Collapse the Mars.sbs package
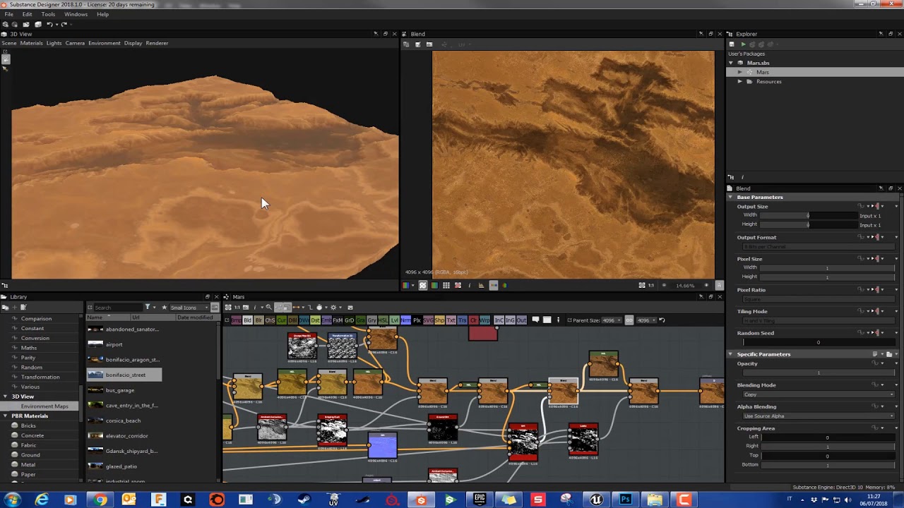The height and width of the screenshot is (508, 904). [x=731, y=63]
